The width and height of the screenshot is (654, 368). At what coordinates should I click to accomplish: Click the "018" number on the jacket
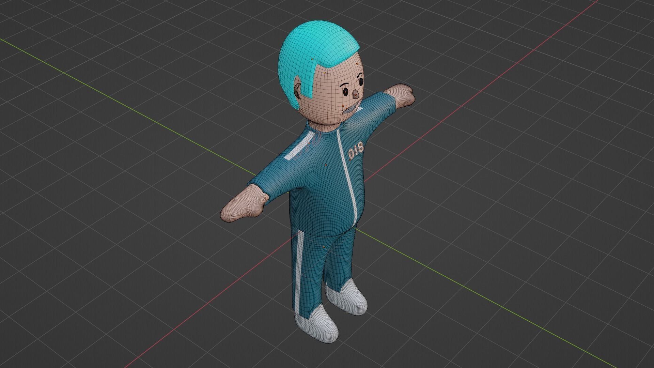[x=356, y=150]
